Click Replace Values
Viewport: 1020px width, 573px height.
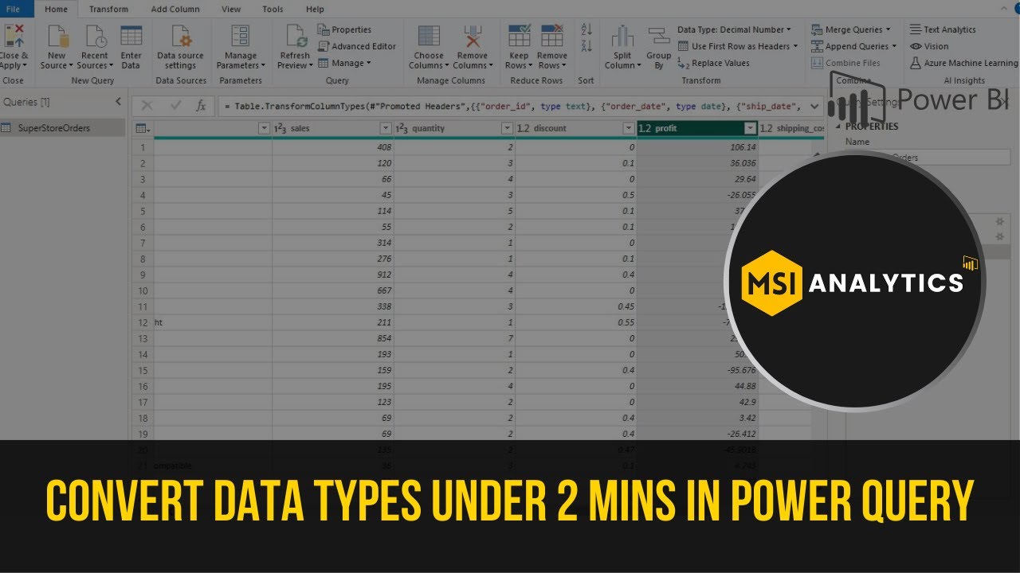713,63
